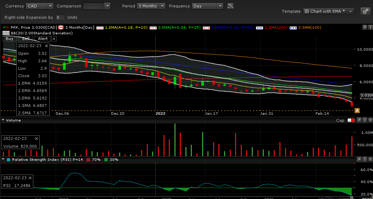The height and width of the screenshot is (199, 373).
Task: Close the price data tooltip box
Action: click(x=46, y=46)
